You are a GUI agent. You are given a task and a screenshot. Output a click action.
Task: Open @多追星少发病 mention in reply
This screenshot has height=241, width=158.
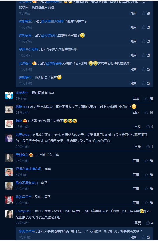52,21
